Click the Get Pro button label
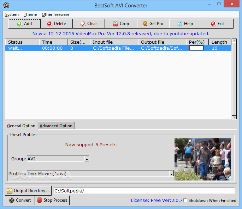 pos(156,24)
